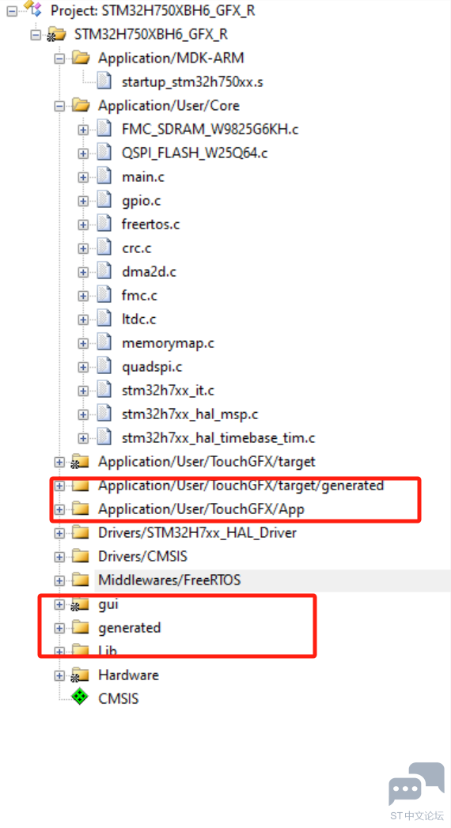Click the startup_stm32h750xx.s file icon
The image size is (451, 828).
click(x=104, y=81)
